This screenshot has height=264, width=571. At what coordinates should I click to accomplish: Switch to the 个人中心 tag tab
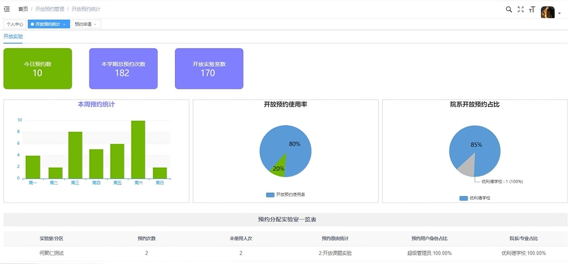(15, 24)
